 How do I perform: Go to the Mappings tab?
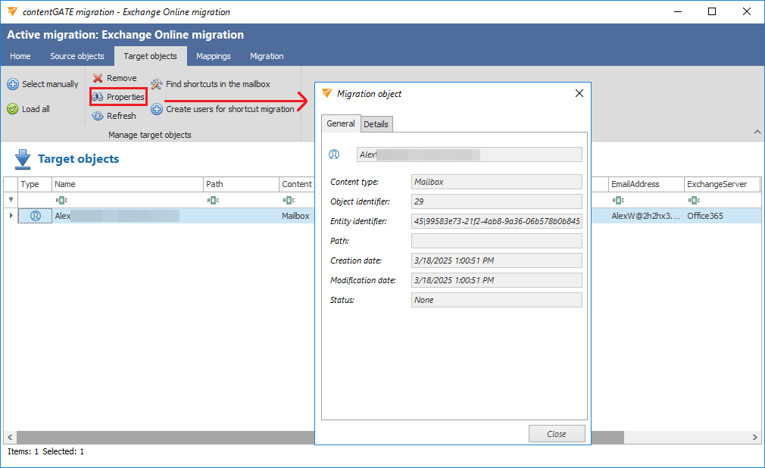click(213, 56)
